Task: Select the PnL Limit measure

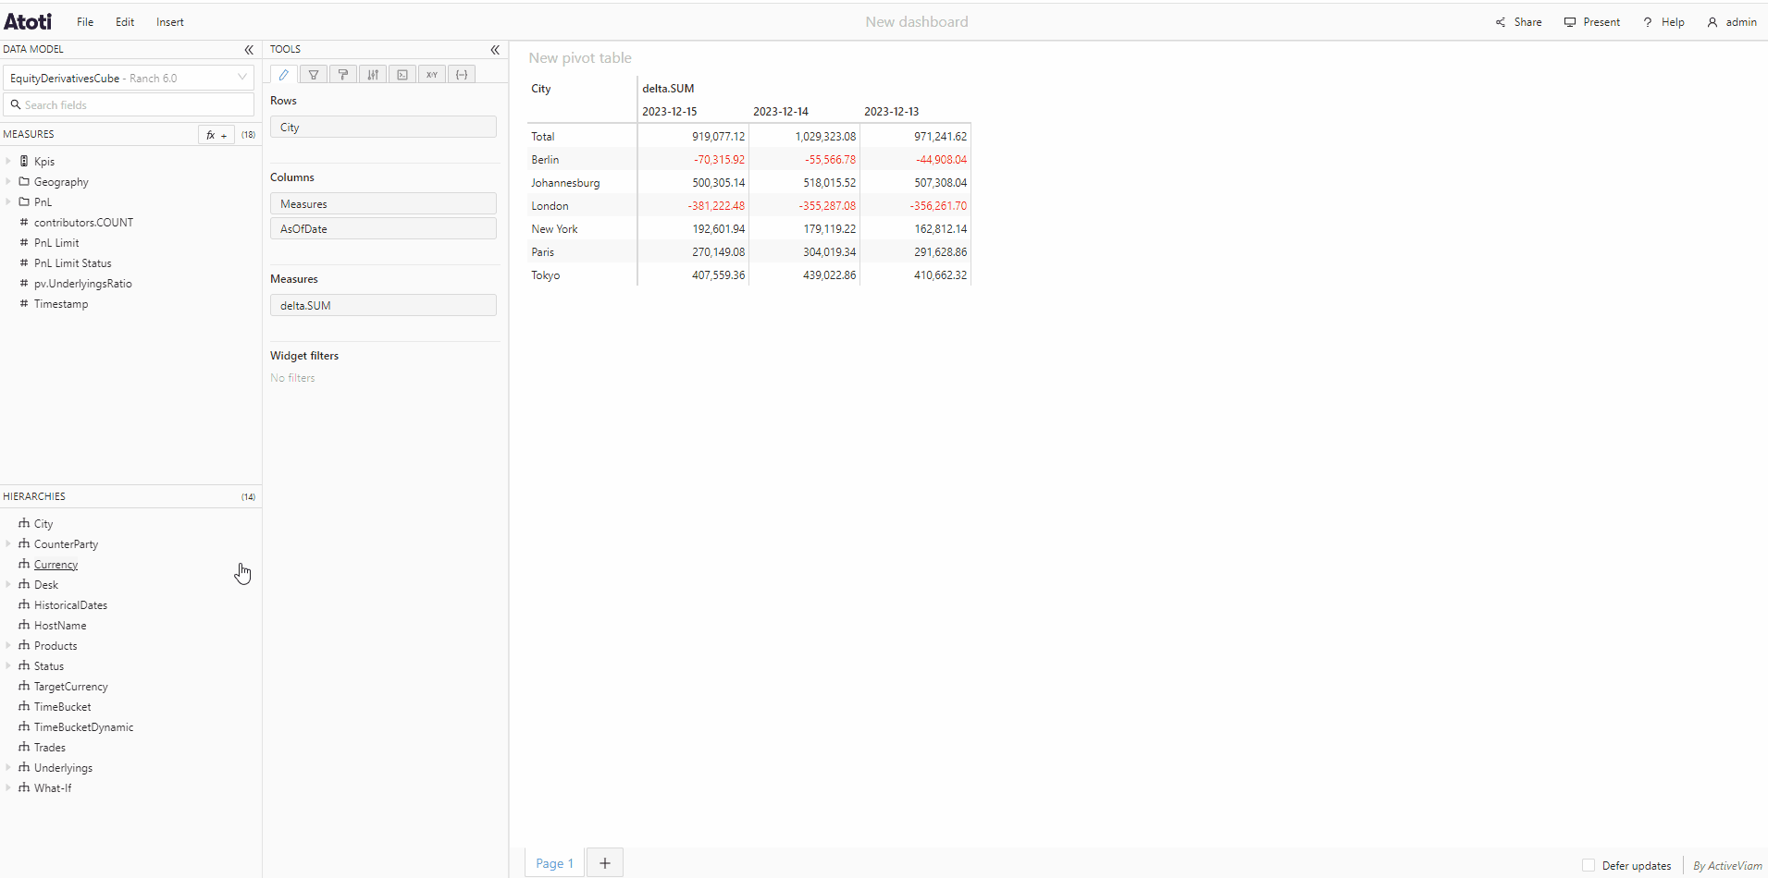Action: (56, 243)
